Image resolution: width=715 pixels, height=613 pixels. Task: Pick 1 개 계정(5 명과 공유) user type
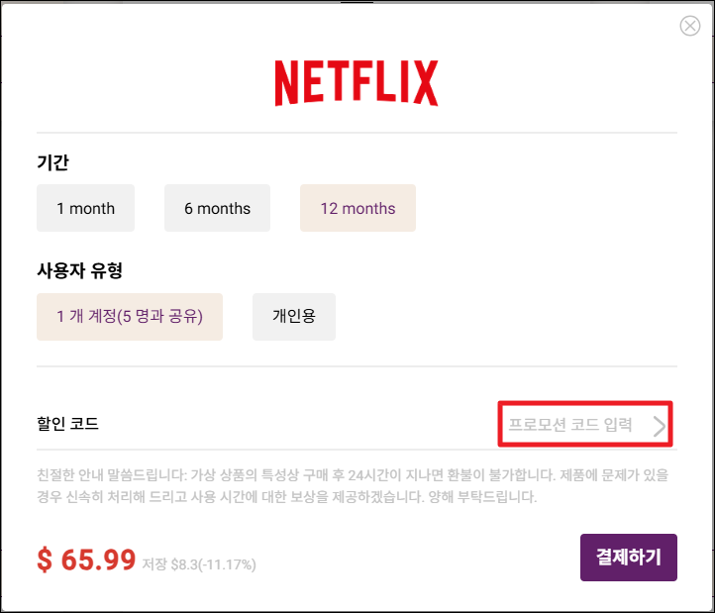(x=130, y=317)
